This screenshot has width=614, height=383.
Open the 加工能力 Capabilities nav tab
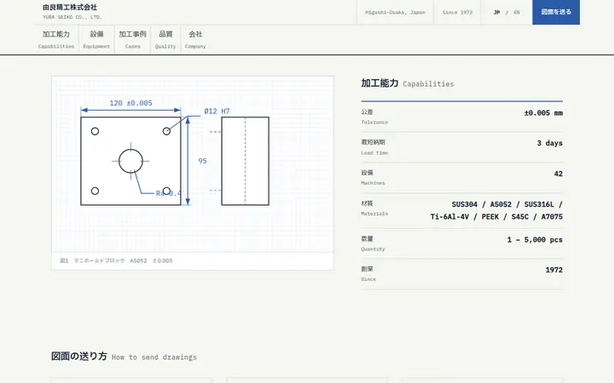point(56,39)
